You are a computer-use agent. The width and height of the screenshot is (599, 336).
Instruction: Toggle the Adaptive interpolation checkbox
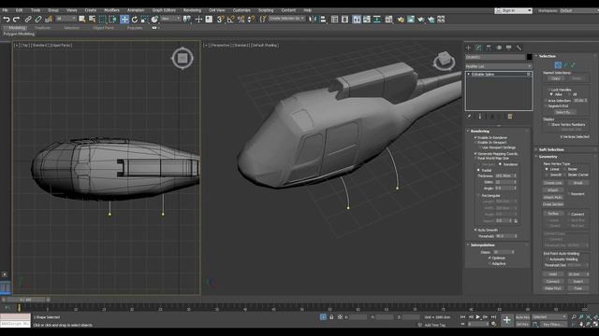tap(490, 263)
